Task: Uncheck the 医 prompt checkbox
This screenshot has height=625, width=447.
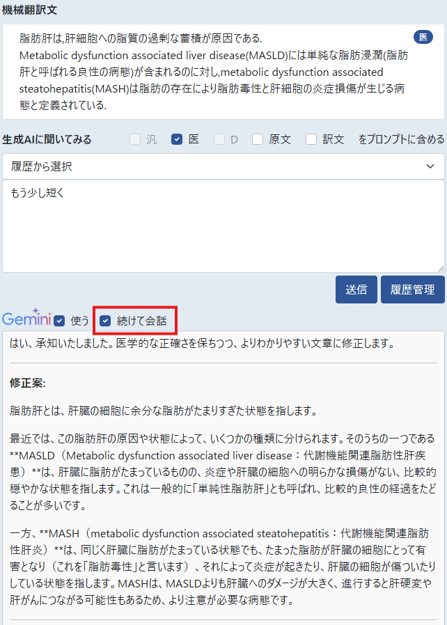Action: point(177,139)
